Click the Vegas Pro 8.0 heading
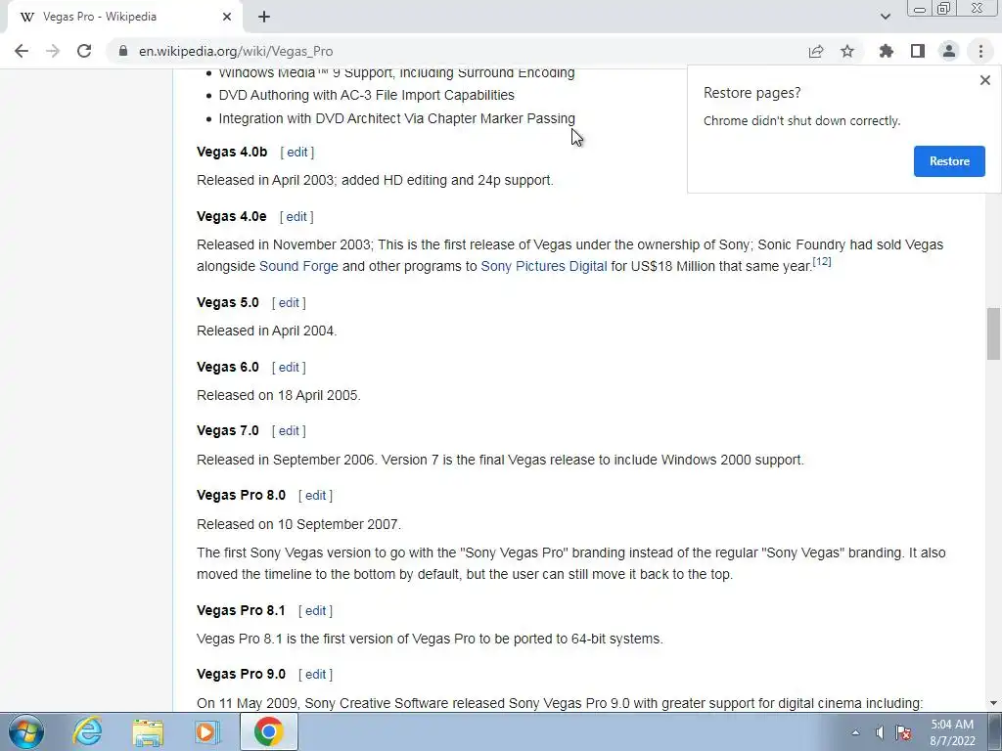This screenshot has width=1002, height=751. 241,496
